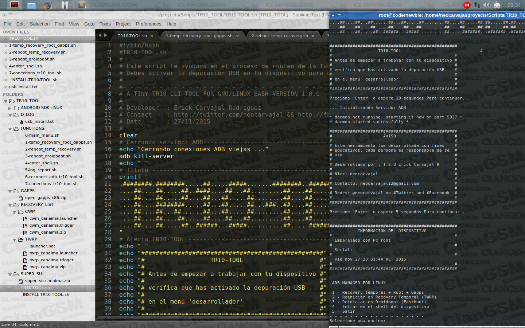
Task: Open 5-log_report.sh in the sidebar
Action: tap(40, 170)
